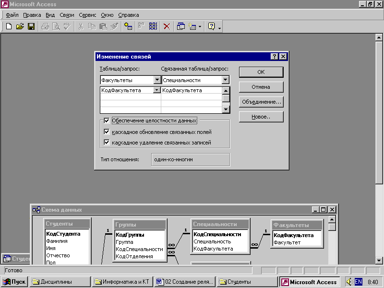Click the main window vertical scrollbar thumb
The image size is (384, 288).
379,112
